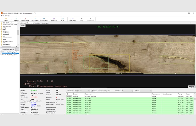Open the Смещение dropdown

[x=127, y=91]
